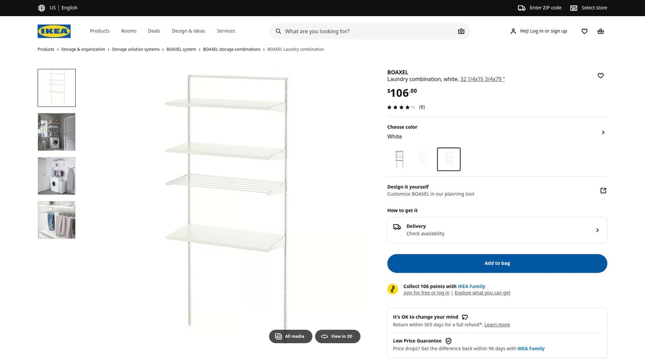Click the globe icon for region settings
Screen dimensions: 645x363
[x=41, y=8]
